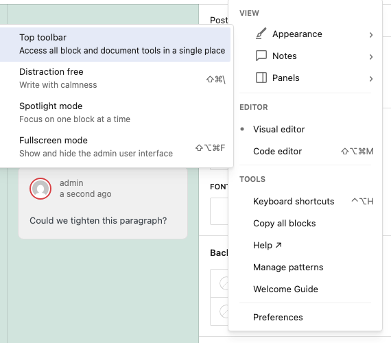391x343 pixels.
Task: Open the Welcome Guide
Action: click(305, 289)
